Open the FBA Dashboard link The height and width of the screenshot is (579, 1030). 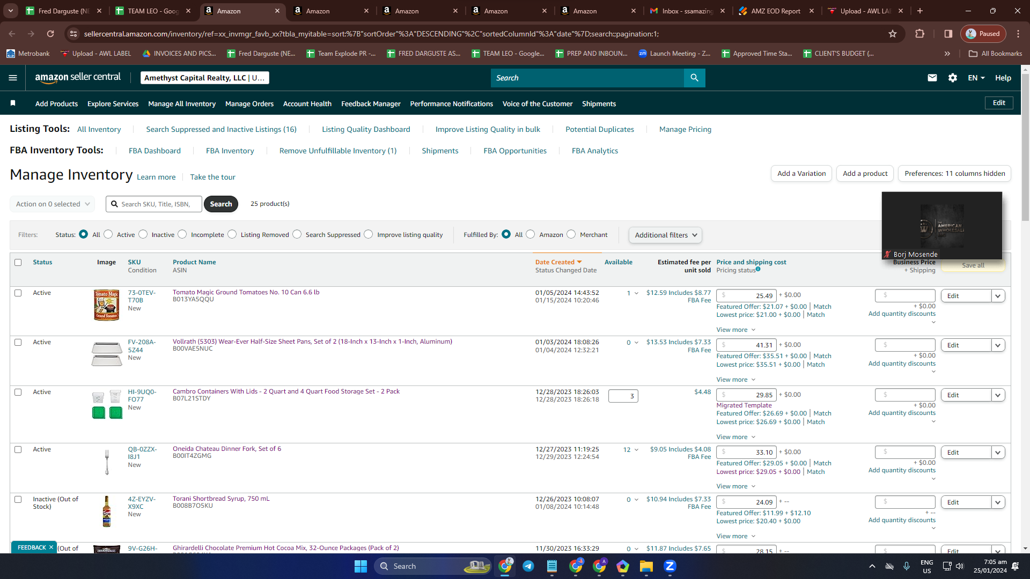(x=154, y=151)
